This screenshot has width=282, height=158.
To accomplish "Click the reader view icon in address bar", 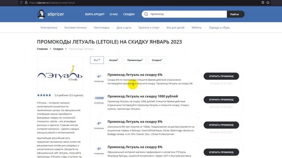I will click(263, 3).
